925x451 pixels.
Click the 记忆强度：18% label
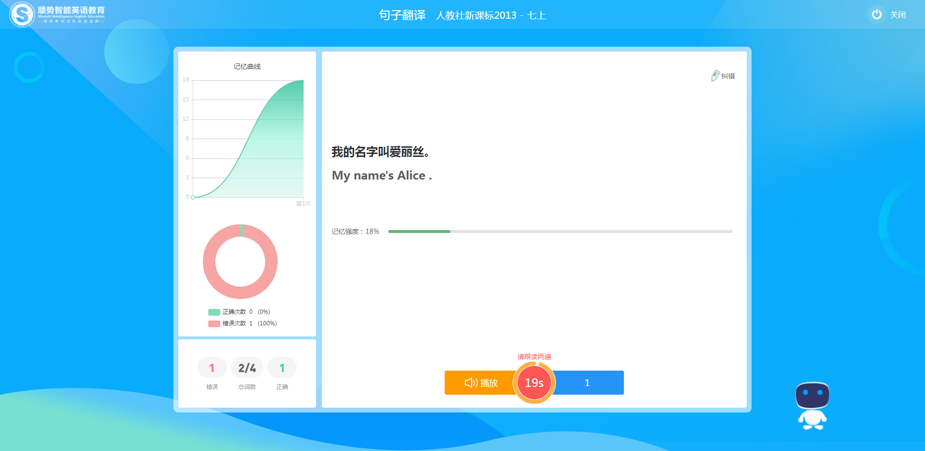[356, 232]
